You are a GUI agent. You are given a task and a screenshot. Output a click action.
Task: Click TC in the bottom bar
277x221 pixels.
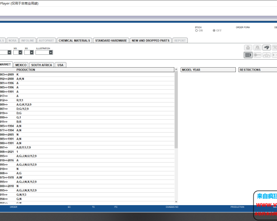pos(93,207)
